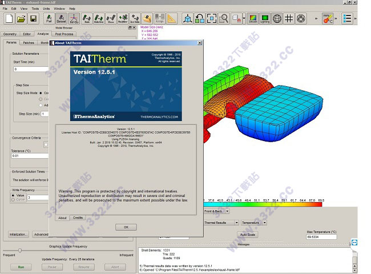
Task: Select the third Step Size Mode radio
Action: point(41,105)
